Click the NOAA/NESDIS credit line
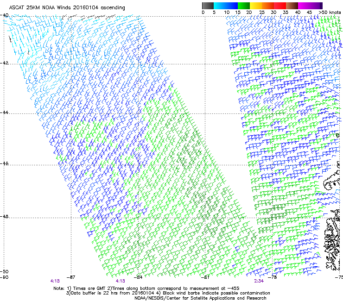Viewport: 343px width, 301px height. tap(200, 298)
